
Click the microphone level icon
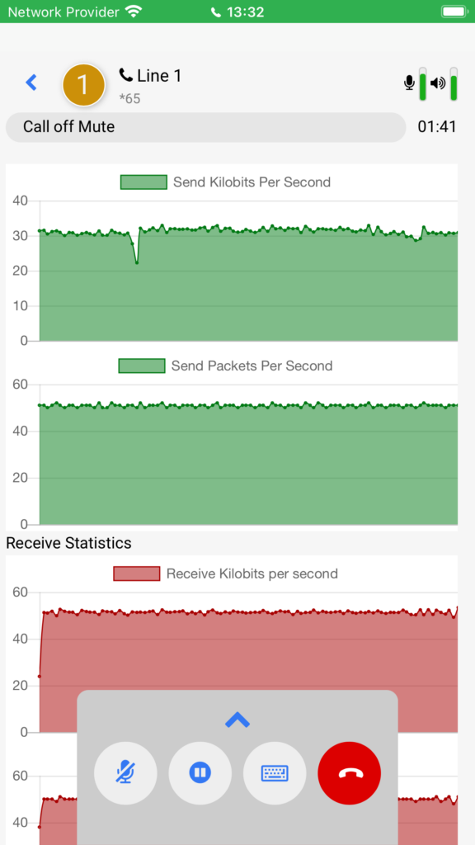pyautogui.click(x=409, y=83)
